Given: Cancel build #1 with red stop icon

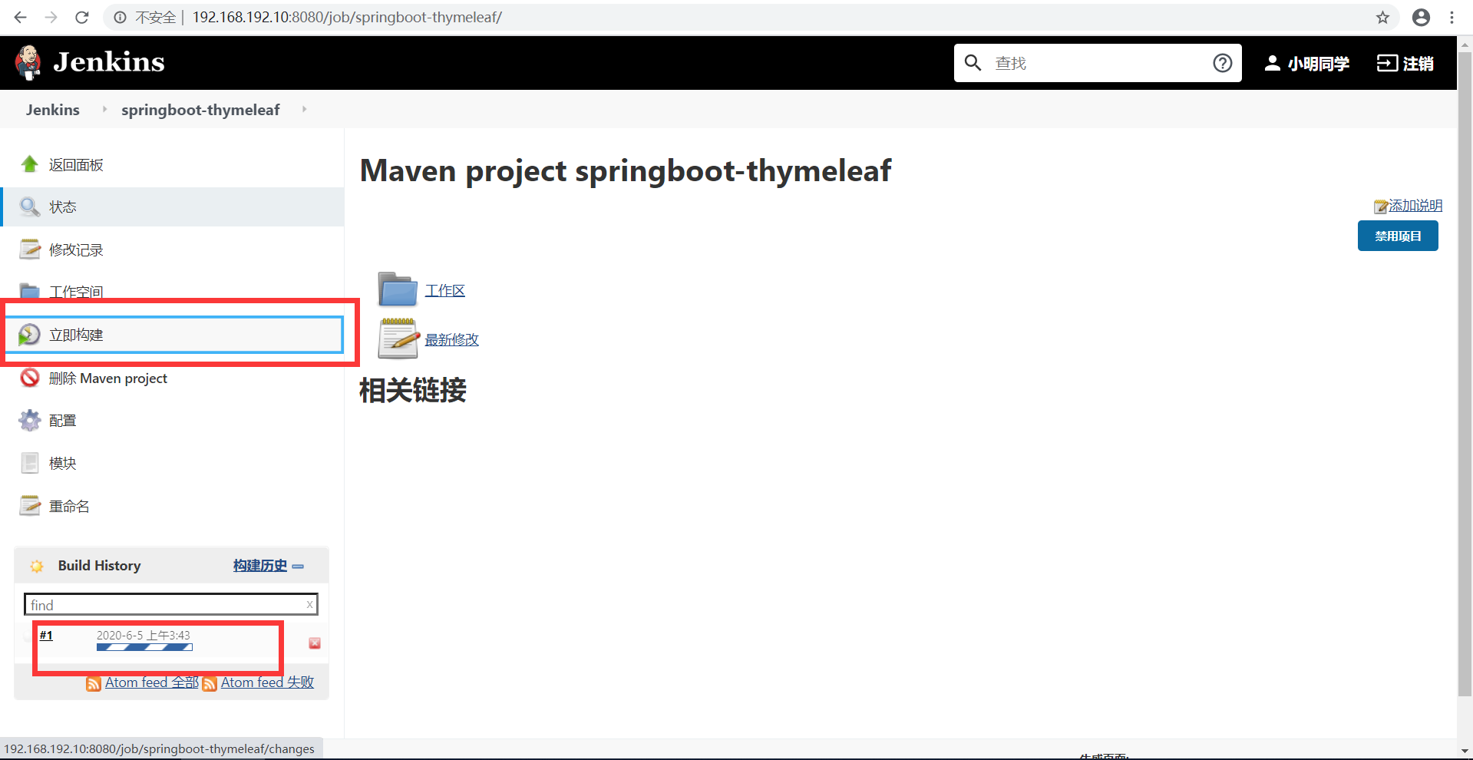Looking at the screenshot, I should pos(315,643).
